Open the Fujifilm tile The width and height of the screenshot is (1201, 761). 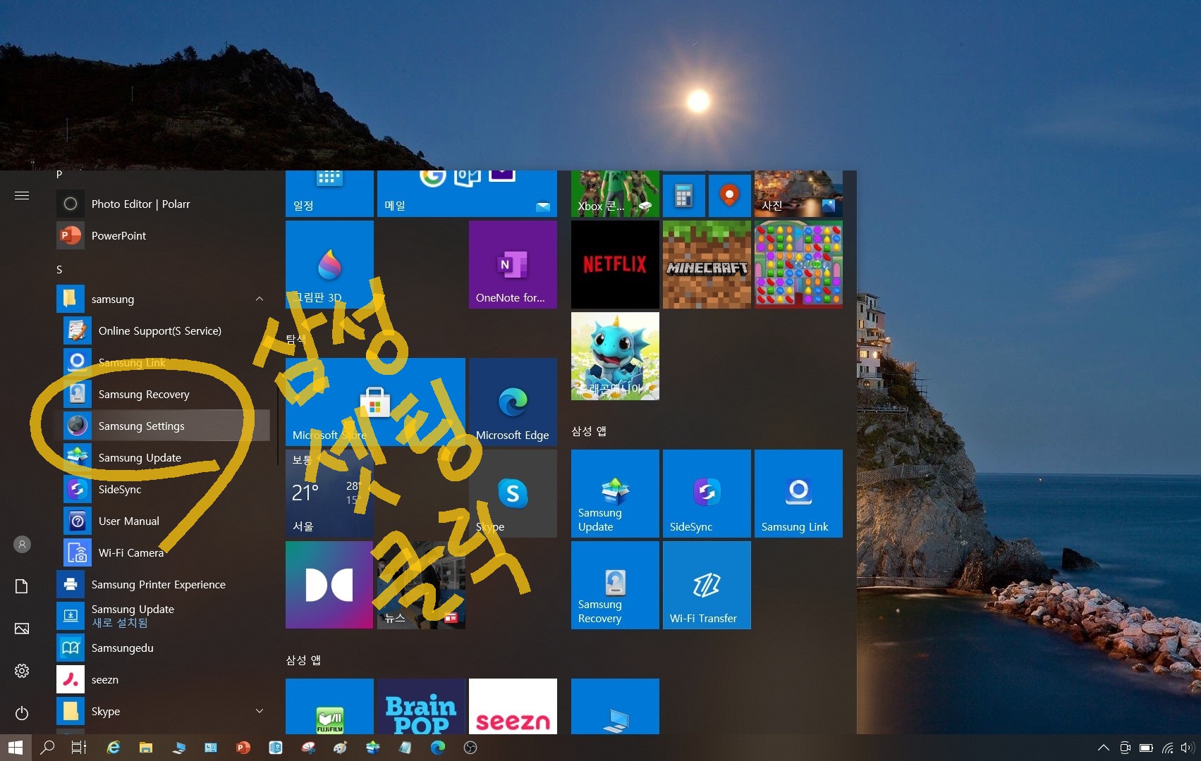[x=329, y=706]
